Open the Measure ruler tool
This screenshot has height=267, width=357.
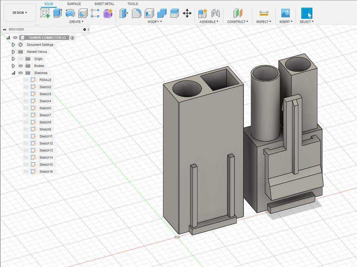[264, 13]
